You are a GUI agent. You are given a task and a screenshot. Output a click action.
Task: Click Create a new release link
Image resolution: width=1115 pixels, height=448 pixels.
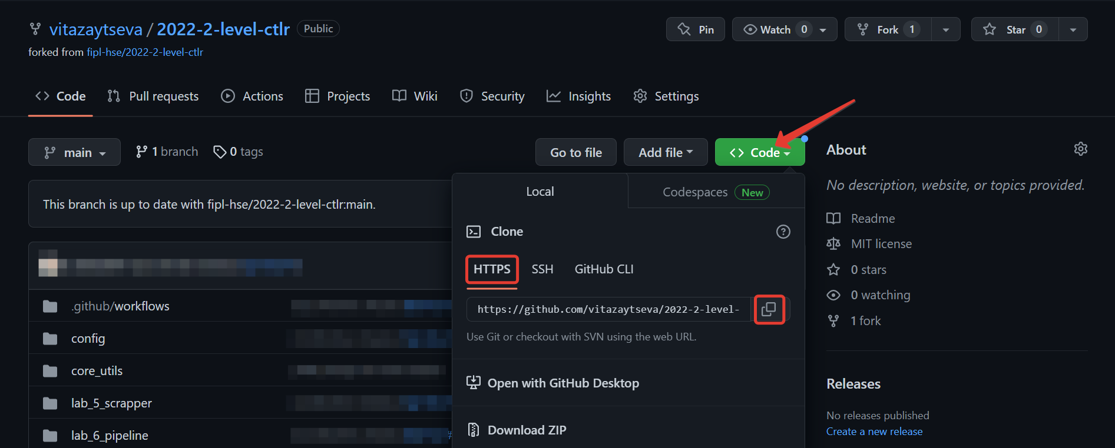[x=875, y=432]
